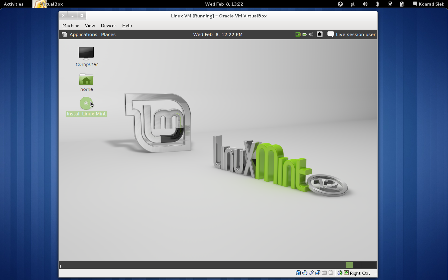Open the Help menu in VirtualBox

(x=127, y=26)
